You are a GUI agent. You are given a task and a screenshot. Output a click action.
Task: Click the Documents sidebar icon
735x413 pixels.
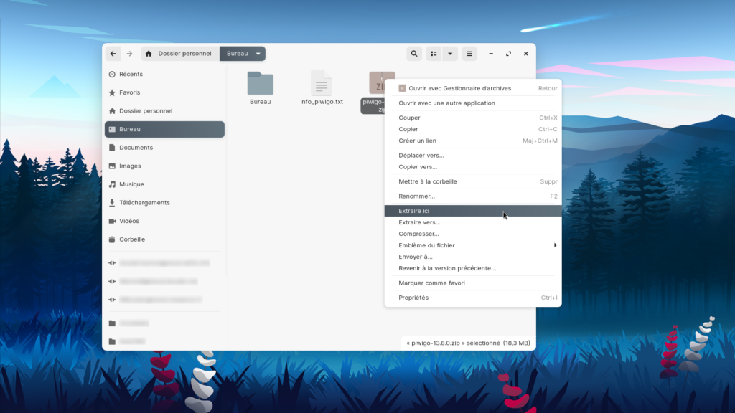click(112, 148)
